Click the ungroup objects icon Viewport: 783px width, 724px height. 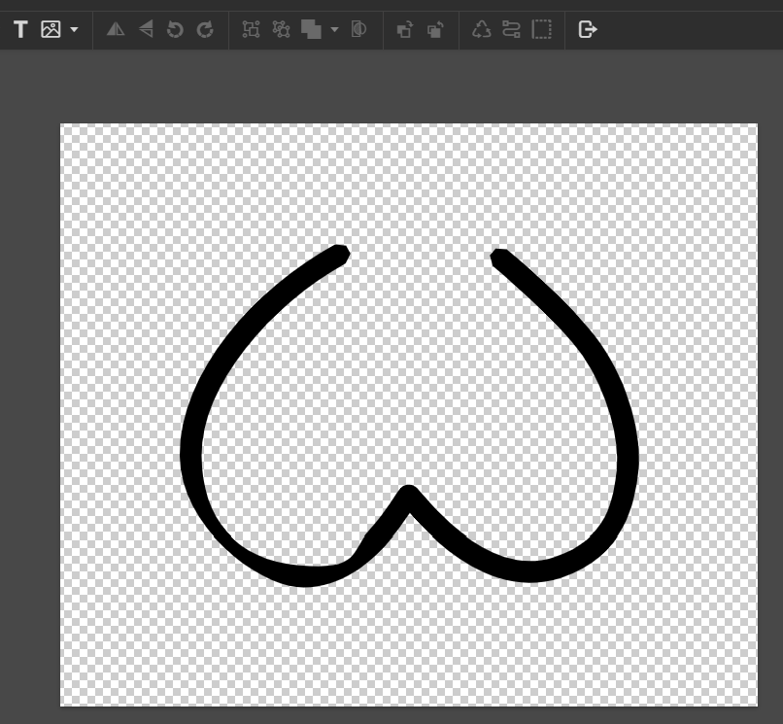tap(281, 30)
